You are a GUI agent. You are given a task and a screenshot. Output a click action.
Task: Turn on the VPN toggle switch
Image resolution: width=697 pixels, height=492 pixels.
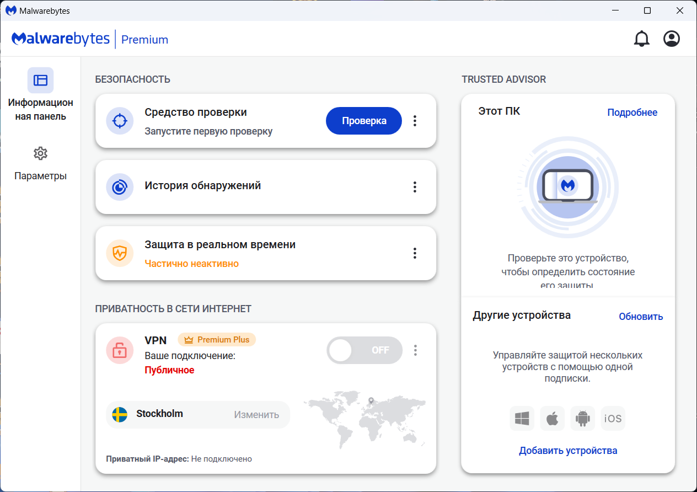click(364, 350)
